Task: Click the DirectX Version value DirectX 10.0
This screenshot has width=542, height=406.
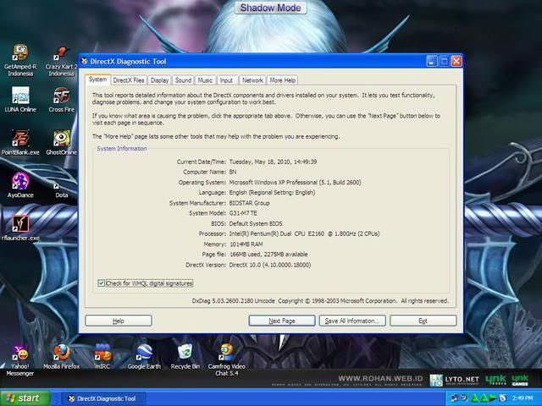Action: click(270, 265)
